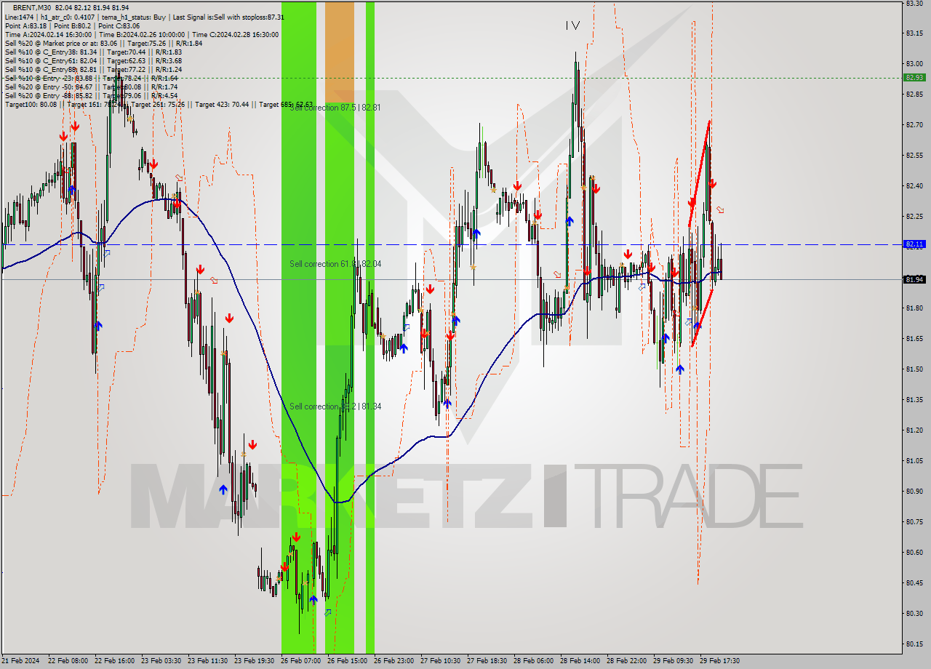Click the '29 Feb 17:30' time label
This screenshot has width=931, height=669.
tap(719, 661)
